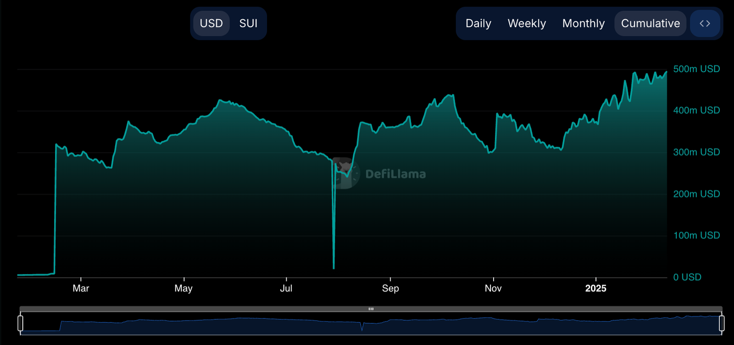734x345 pixels.
Task: Choose the Cumulative view option
Action: [x=650, y=23]
